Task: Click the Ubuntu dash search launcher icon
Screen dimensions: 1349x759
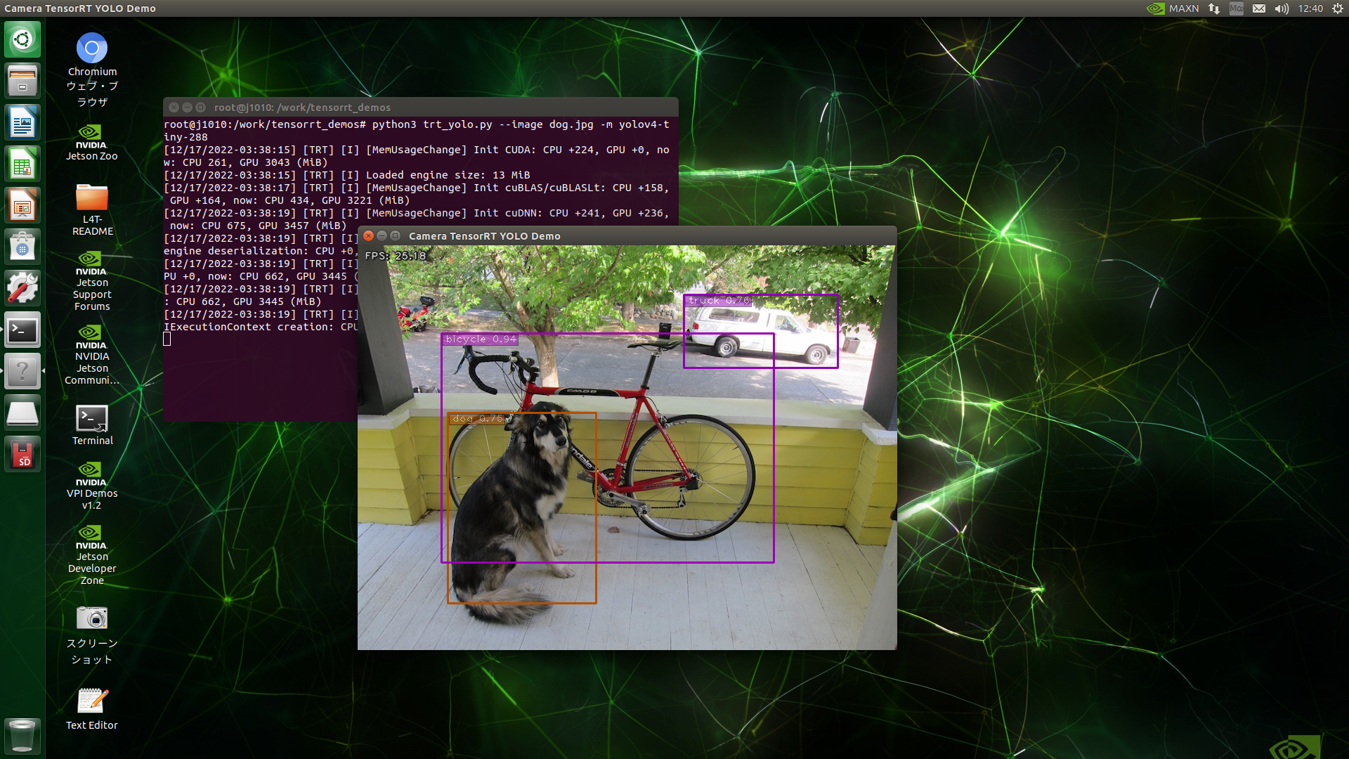Action: [22, 39]
